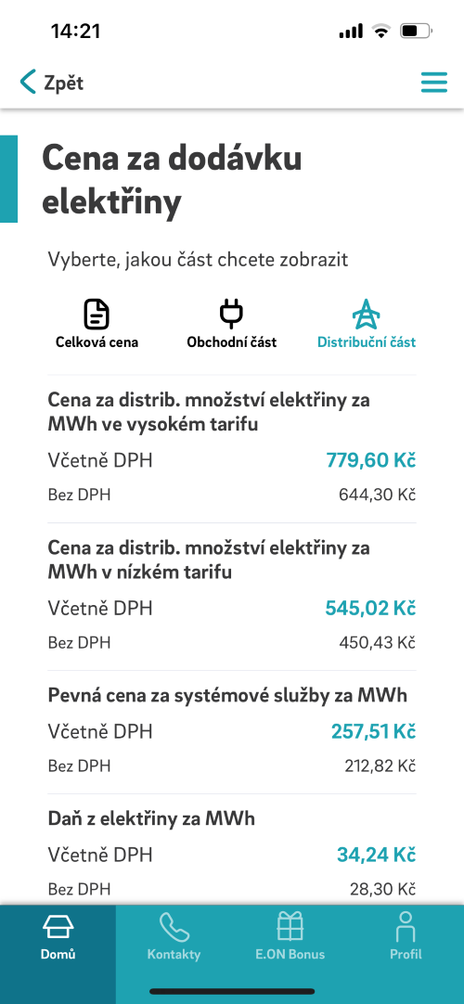Tap the Kontakty phone icon
The width and height of the screenshot is (464, 1004).
(174, 927)
